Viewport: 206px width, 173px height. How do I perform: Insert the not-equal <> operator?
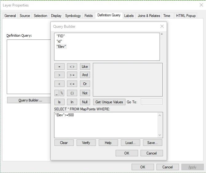72,67
